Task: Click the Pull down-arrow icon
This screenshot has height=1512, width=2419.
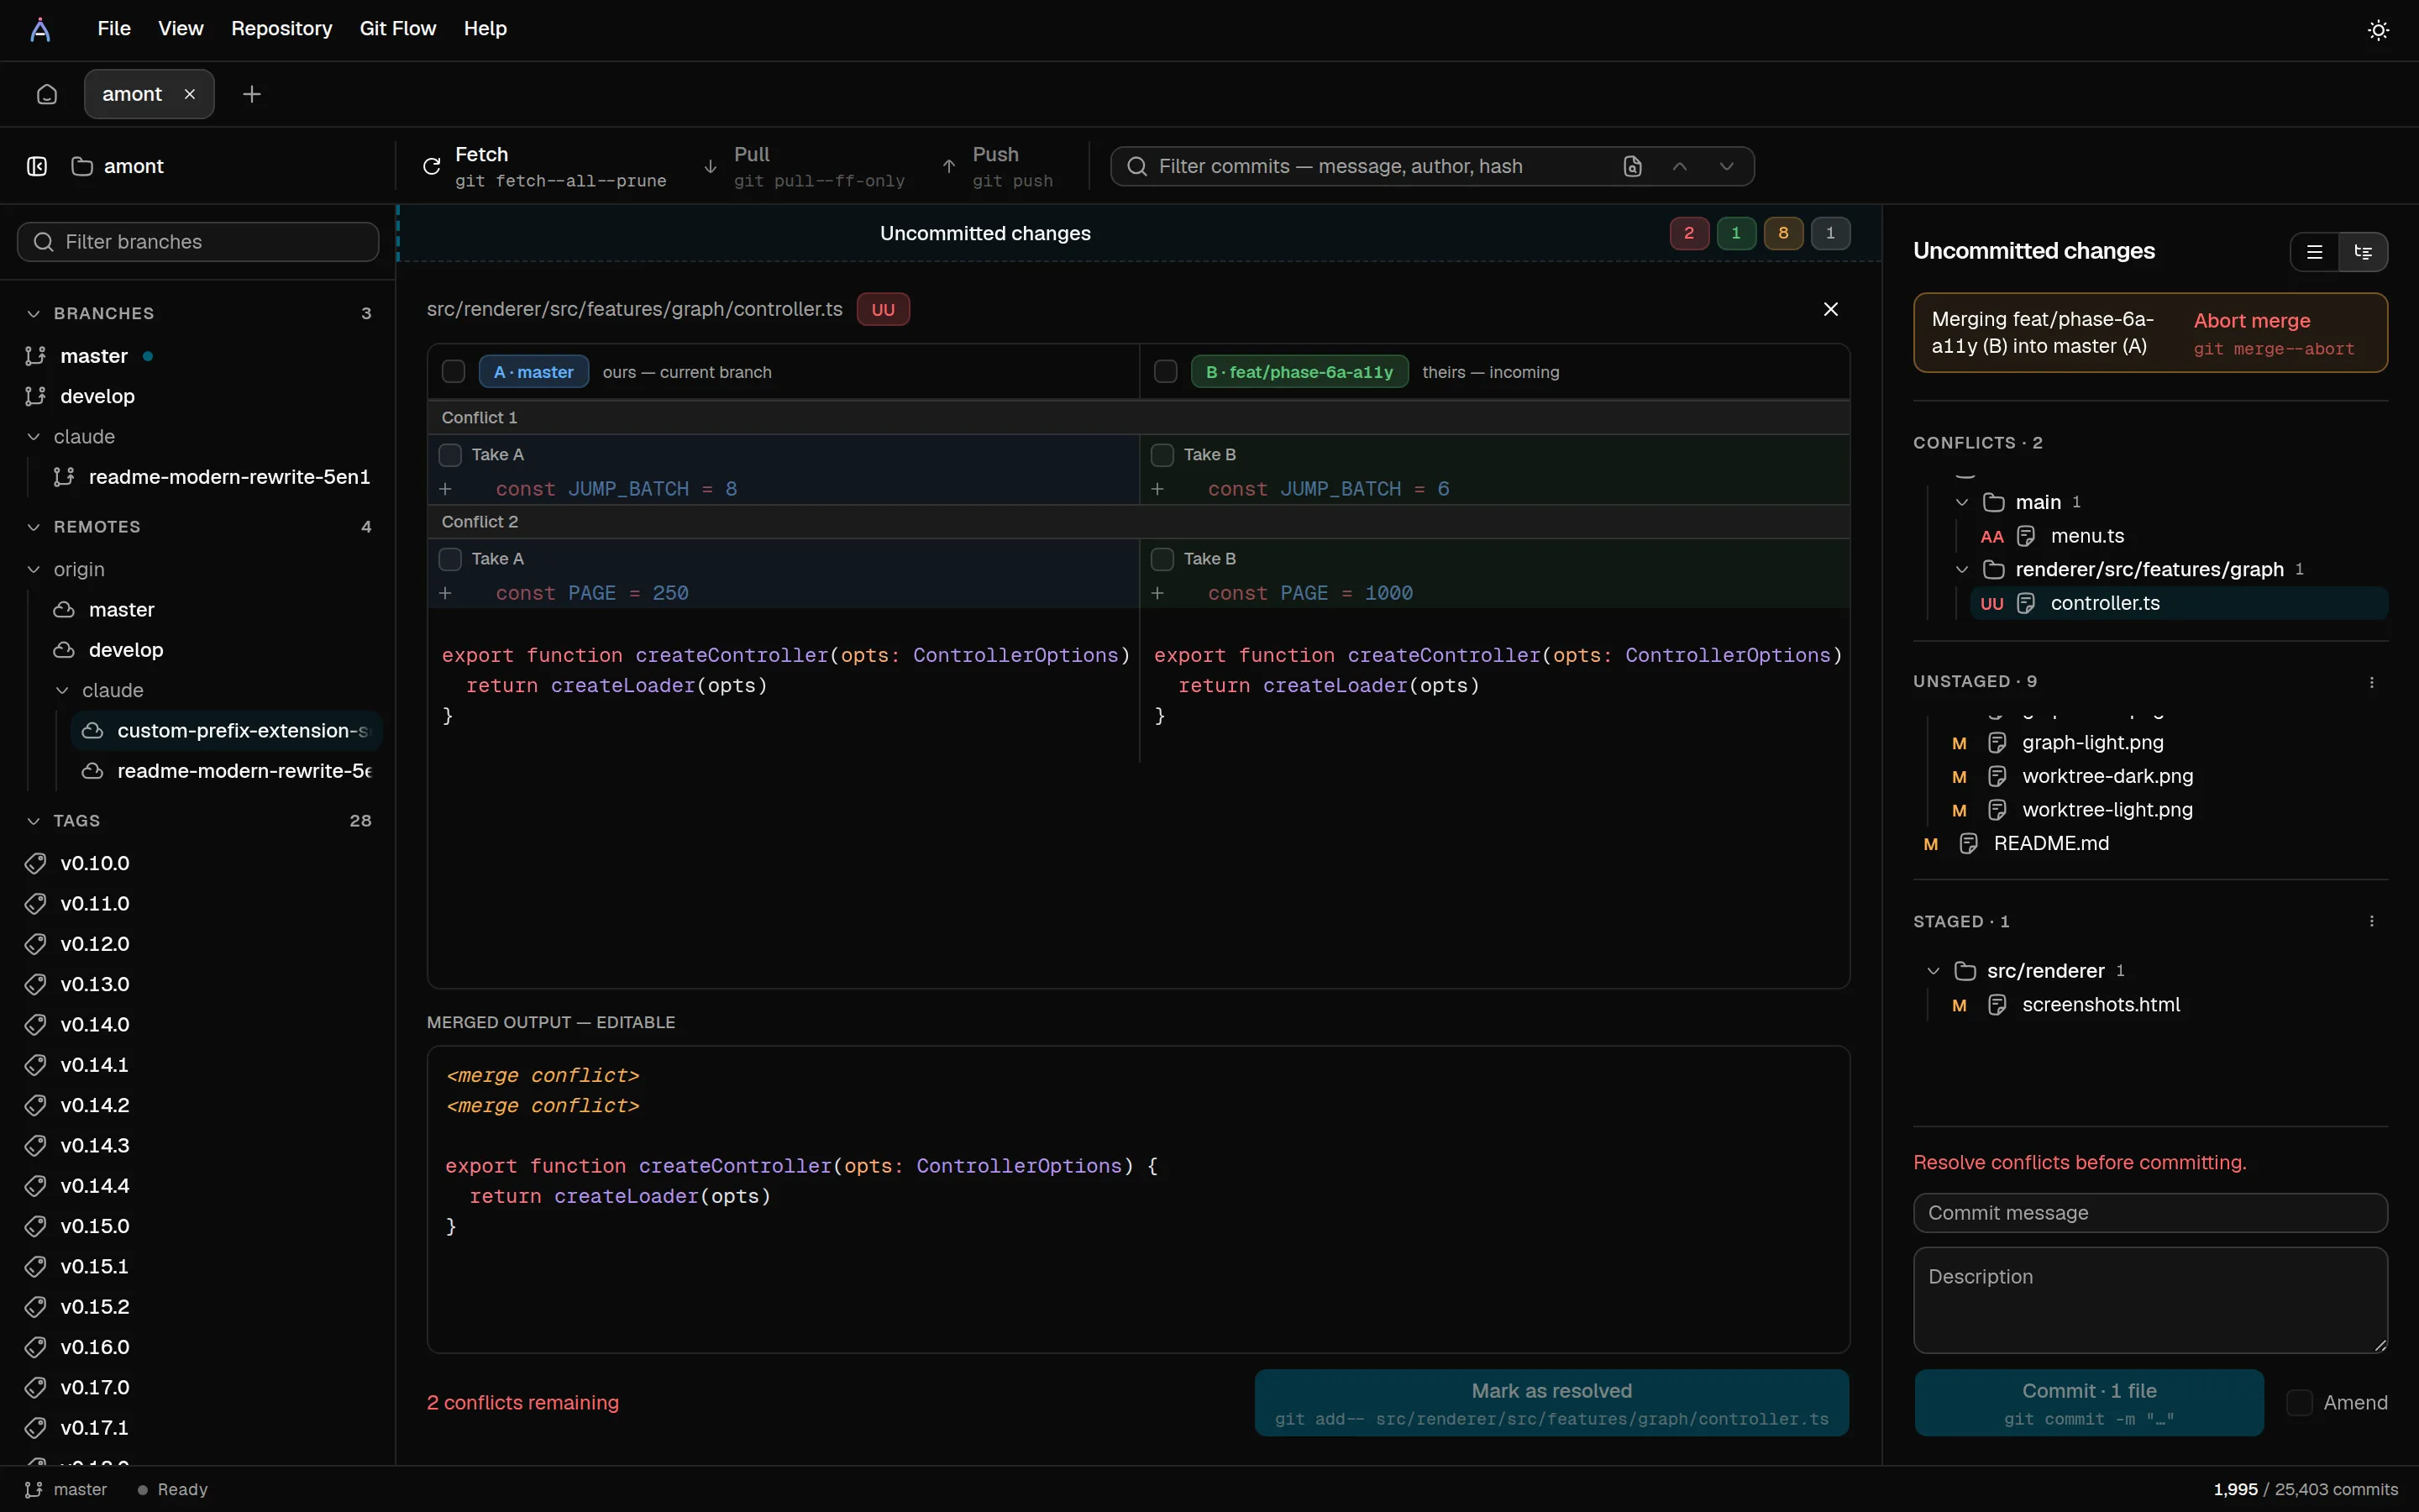Action: click(x=711, y=166)
